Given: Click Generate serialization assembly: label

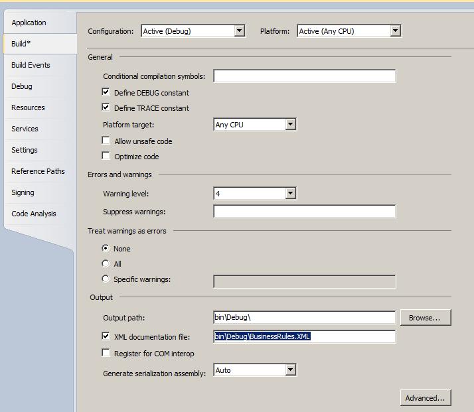Looking at the screenshot, I should click(155, 374).
